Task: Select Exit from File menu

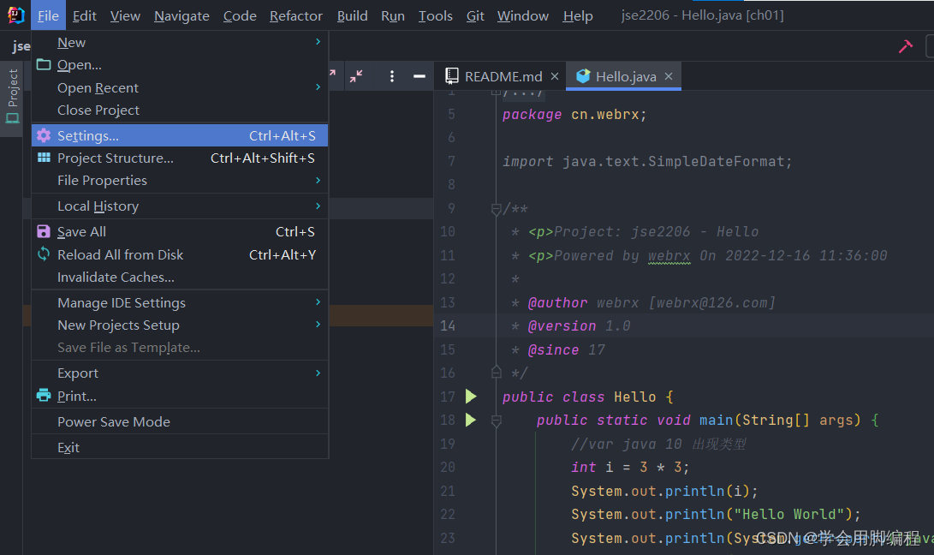Action: 180,448
